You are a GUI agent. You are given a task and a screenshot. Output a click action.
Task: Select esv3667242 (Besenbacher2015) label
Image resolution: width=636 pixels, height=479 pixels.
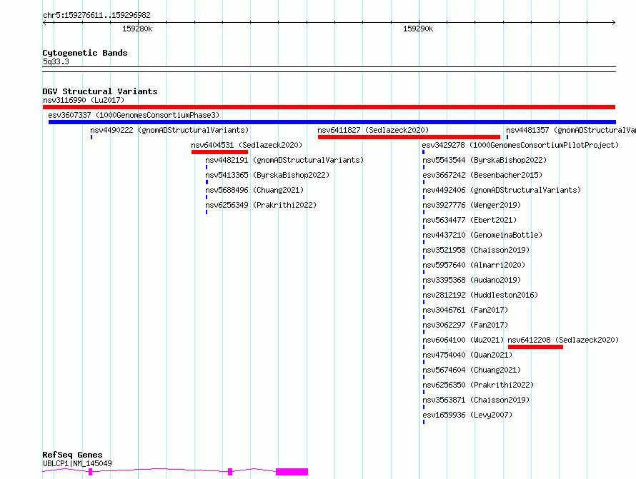tap(482, 175)
